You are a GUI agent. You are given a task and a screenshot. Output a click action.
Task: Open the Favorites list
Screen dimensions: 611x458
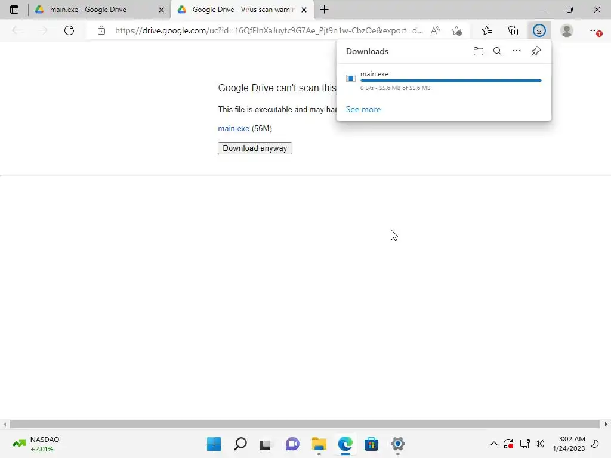(487, 30)
